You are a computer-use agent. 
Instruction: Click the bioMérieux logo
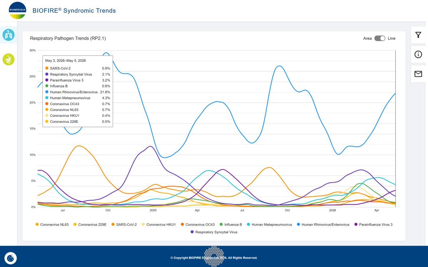click(x=17, y=11)
